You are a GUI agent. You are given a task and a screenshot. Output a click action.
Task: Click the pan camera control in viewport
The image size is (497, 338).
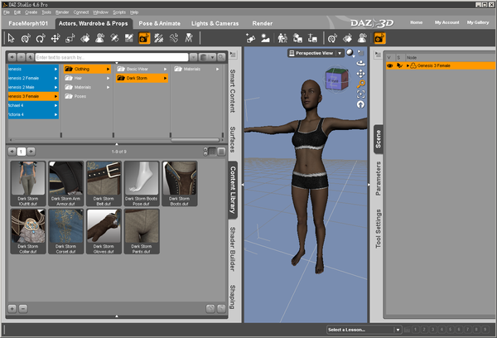pos(360,74)
